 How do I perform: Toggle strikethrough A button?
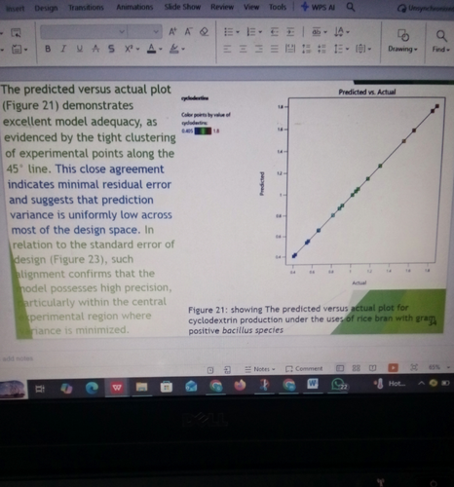(x=95, y=49)
